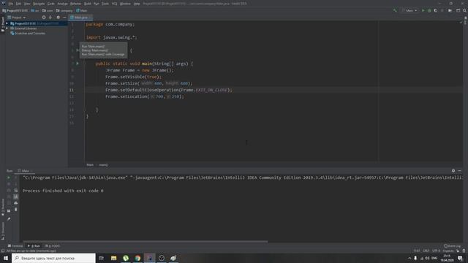Choose Debug 'Main.main()' from the popup
This screenshot has width=468, height=263.
[x=95, y=50]
